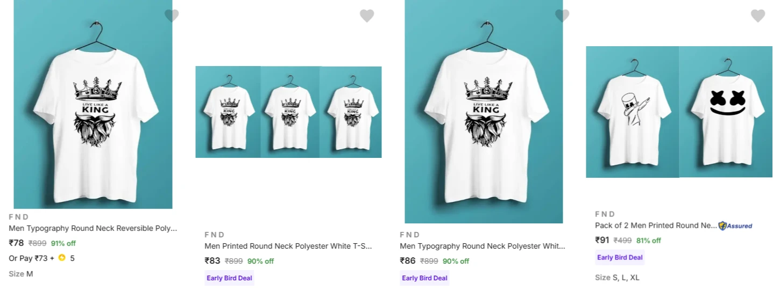Click the dabbing figure t-shirt image
Screen dimensions: 773x290
[633, 112]
